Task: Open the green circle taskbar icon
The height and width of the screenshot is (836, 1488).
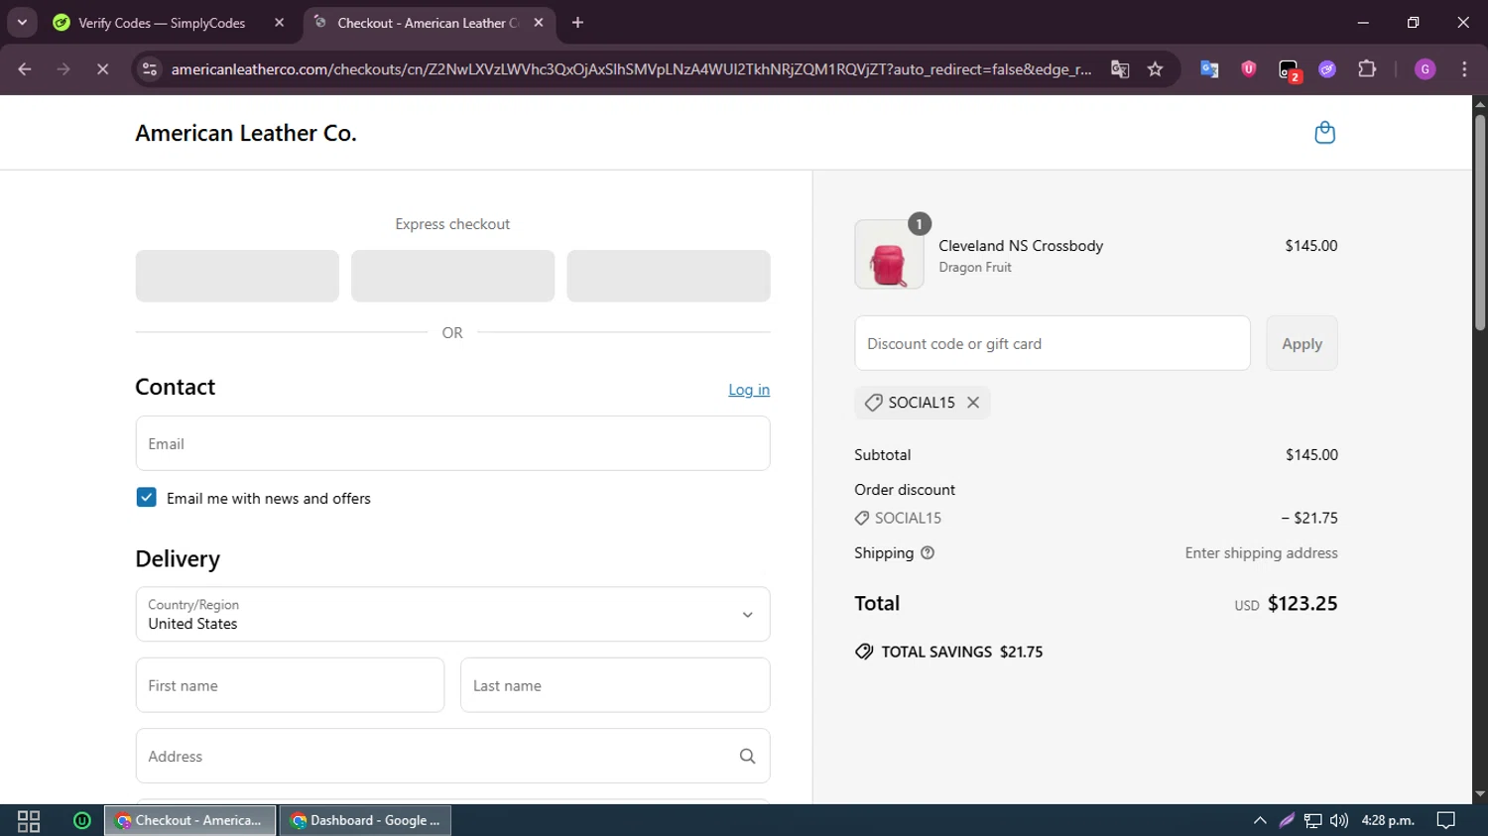Action: 82,821
